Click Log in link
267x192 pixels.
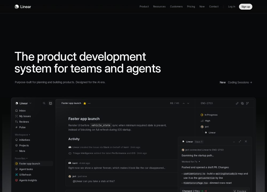pos(231,7)
